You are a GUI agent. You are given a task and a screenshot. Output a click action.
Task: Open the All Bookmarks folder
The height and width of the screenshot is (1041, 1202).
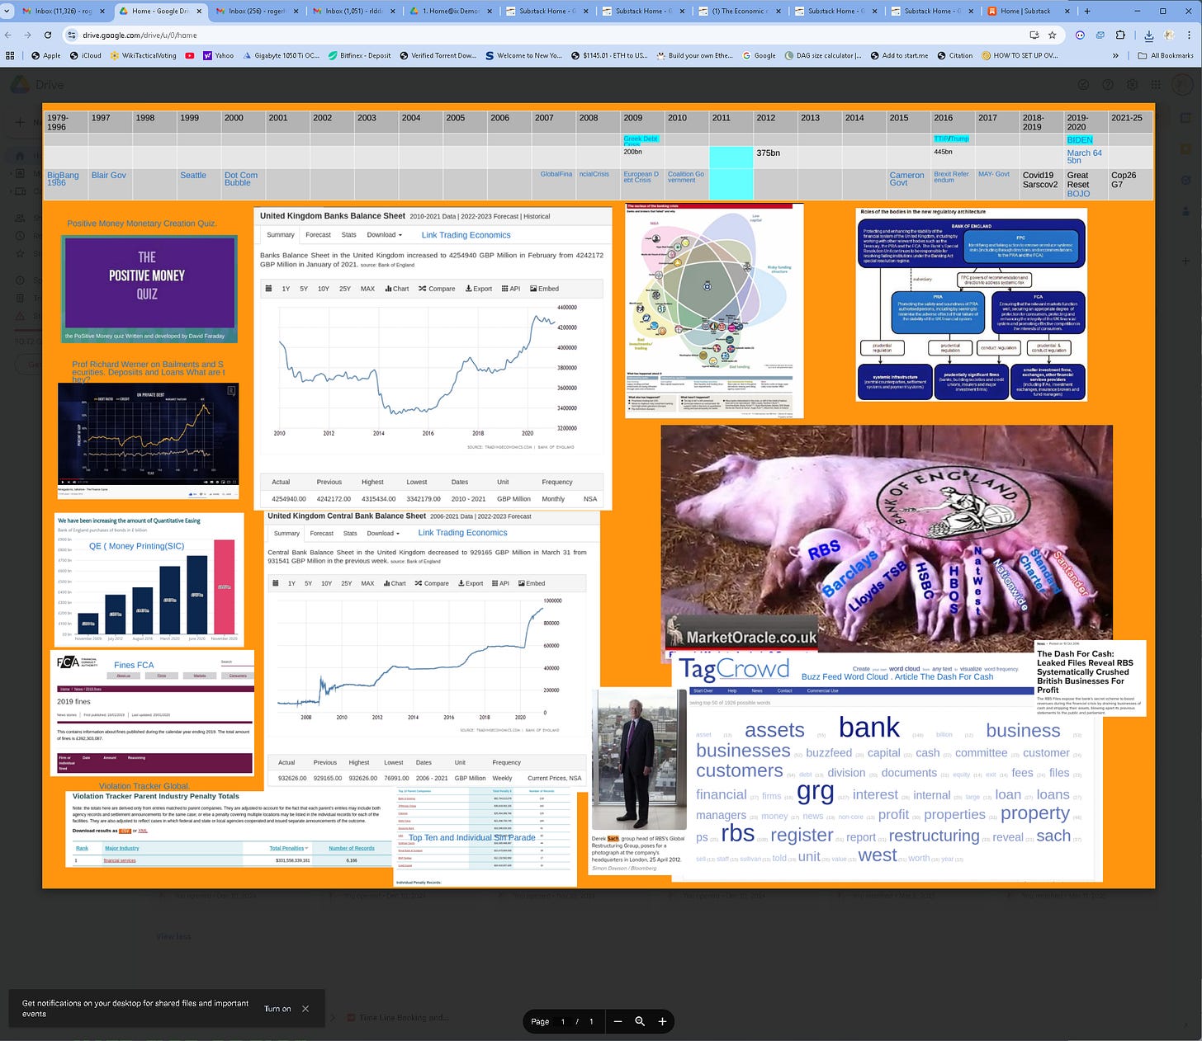[x=1166, y=55]
